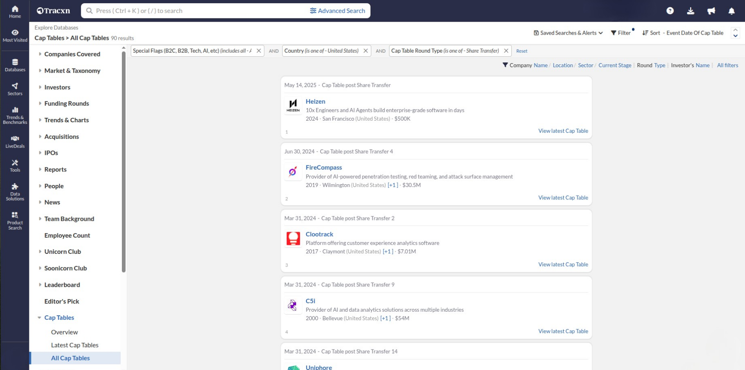Remove the Country filter chip
The width and height of the screenshot is (745, 370).
366,51
